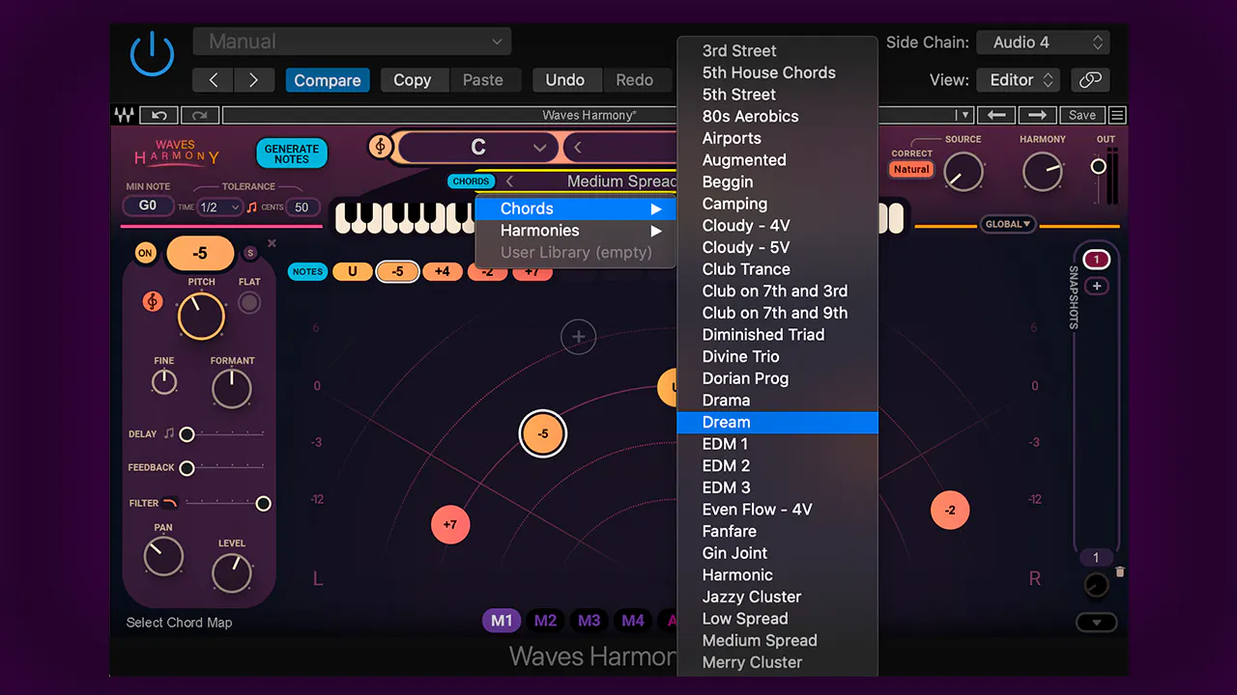Select the +7 voice node on map
Viewport: 1237px width, 695px height.
point(449,524)
